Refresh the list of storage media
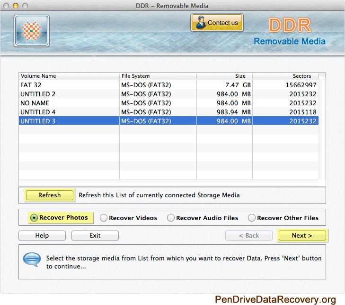This screenshot has width=345, height=305. click(50, 195)
